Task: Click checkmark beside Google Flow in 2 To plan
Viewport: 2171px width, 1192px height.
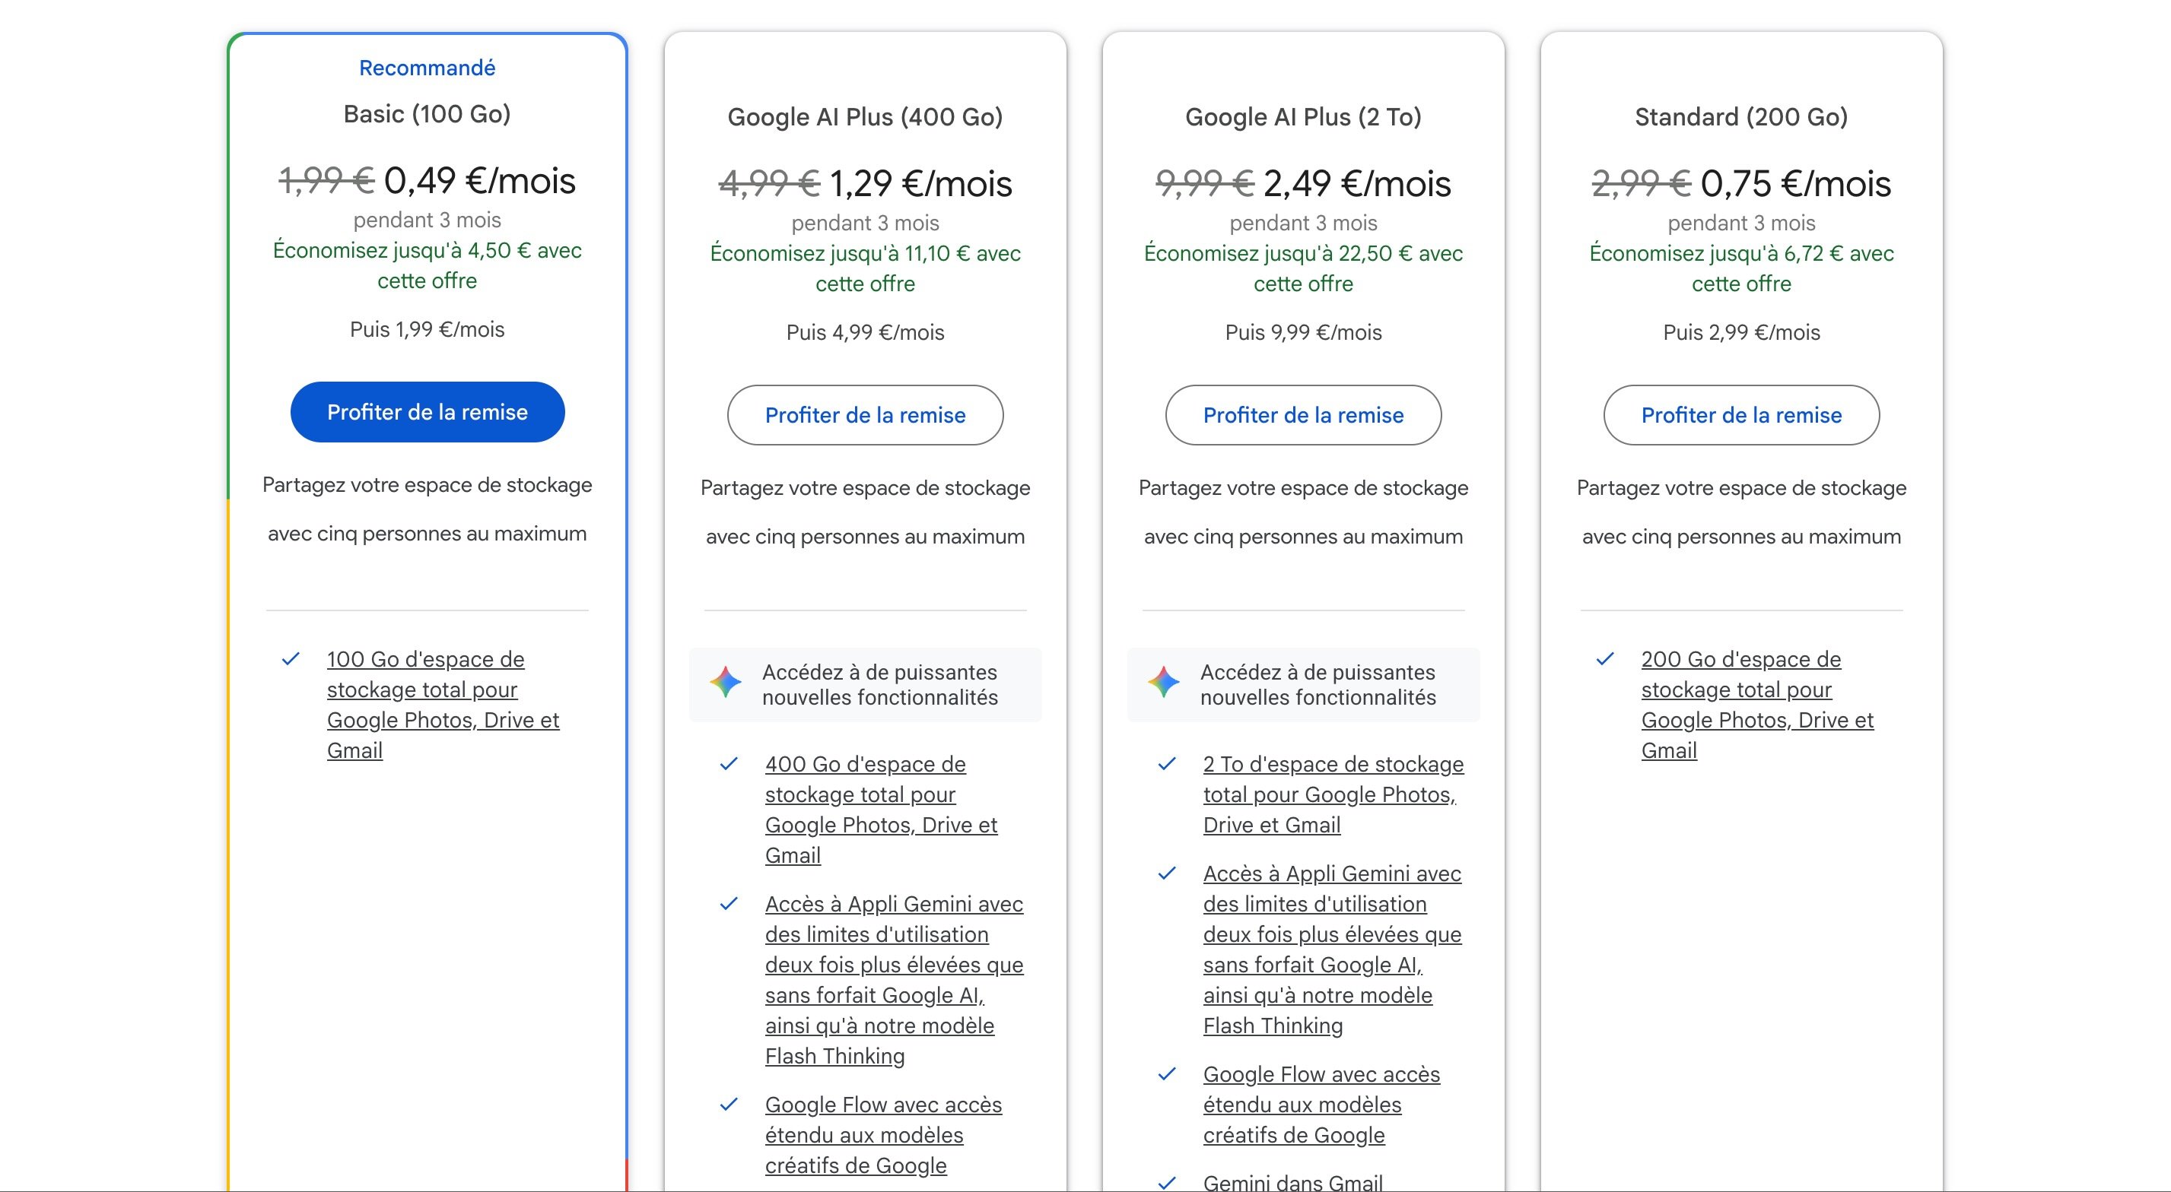Action: pos(1167,1073)
